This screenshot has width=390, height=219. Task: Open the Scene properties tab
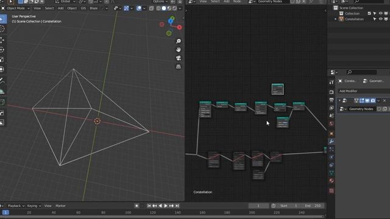(x=331, y=116)
